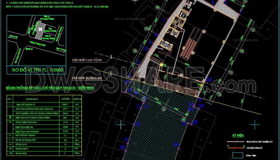Select the top note line starting 'Y : LÀ MỐC'
The height and width of the screenshot is (160, 280).
[x=40, y=3]
